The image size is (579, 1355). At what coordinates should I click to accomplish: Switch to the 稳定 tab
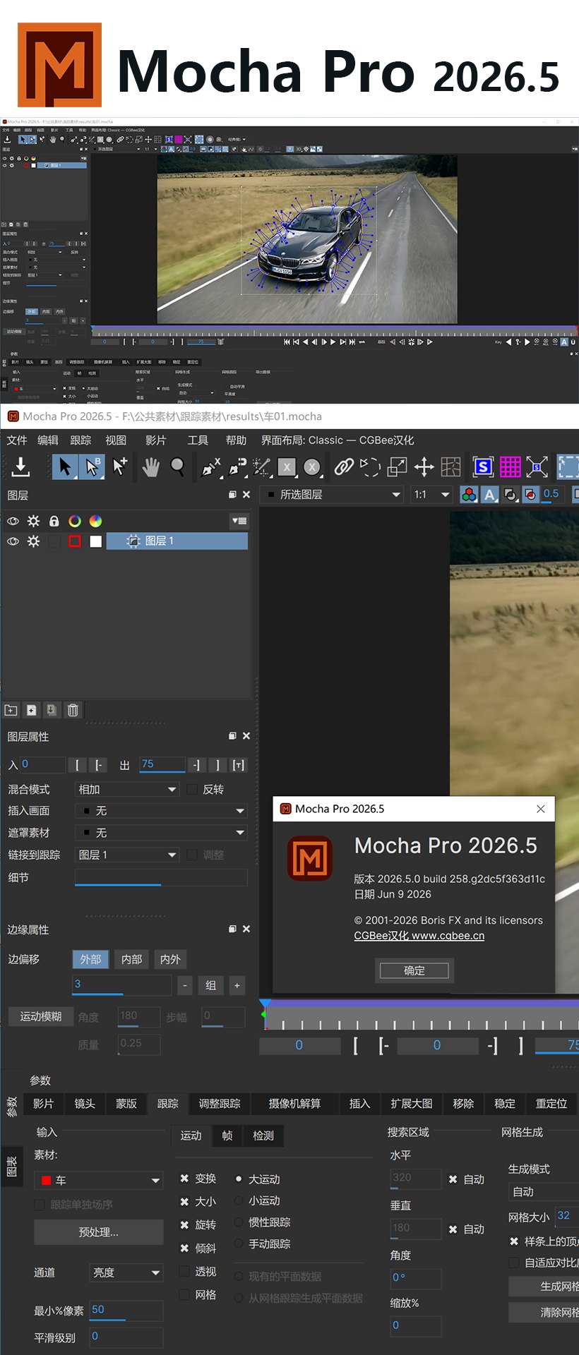pyautogui.click(x=504, y=1104)
